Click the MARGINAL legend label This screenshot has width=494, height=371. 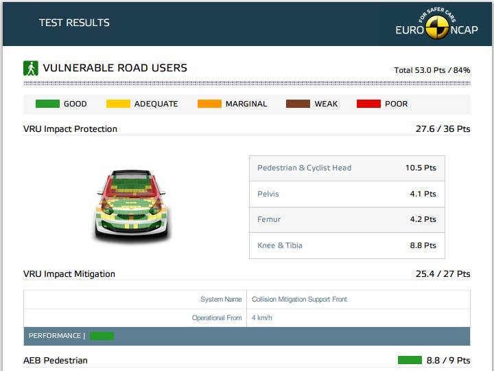[246, 104]
